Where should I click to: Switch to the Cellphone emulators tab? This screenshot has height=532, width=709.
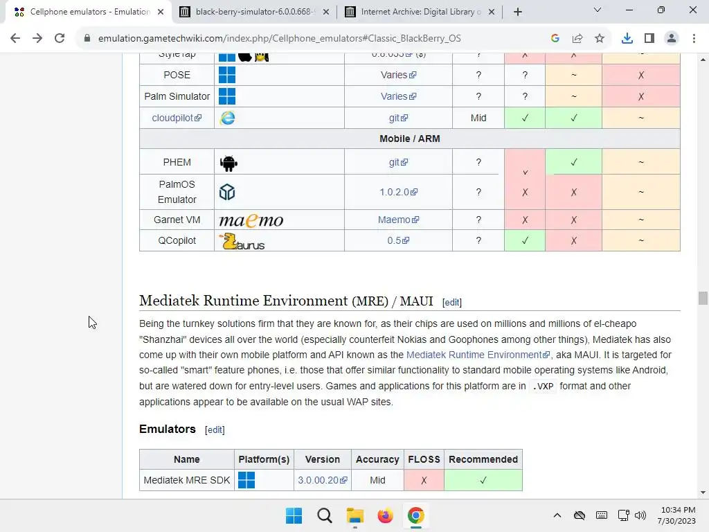(89, 12)
